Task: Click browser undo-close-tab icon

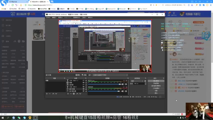Action: (x=16, y=5)
